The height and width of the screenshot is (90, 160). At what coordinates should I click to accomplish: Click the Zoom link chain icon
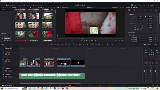pos(145,17)
